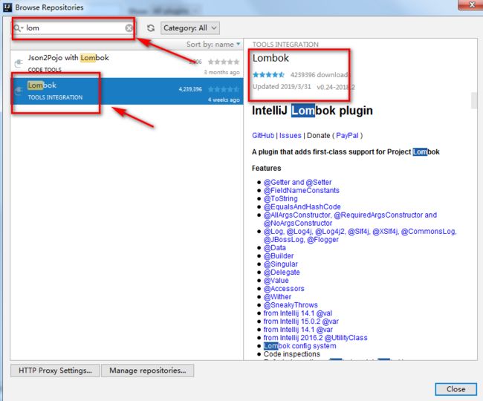Open the @FieldNameConstants link
Image resolution: width=483 pixels, height=401 pixels.
301,191
